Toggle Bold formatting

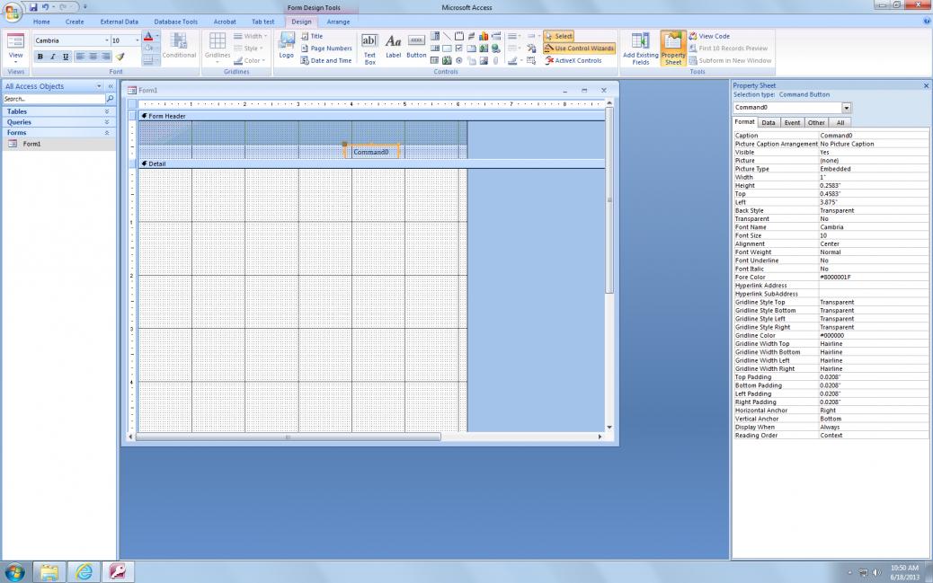tap(40, 57)
